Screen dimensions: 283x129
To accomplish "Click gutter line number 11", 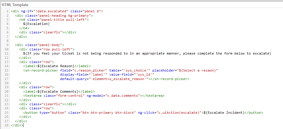I will coord(6,53).
